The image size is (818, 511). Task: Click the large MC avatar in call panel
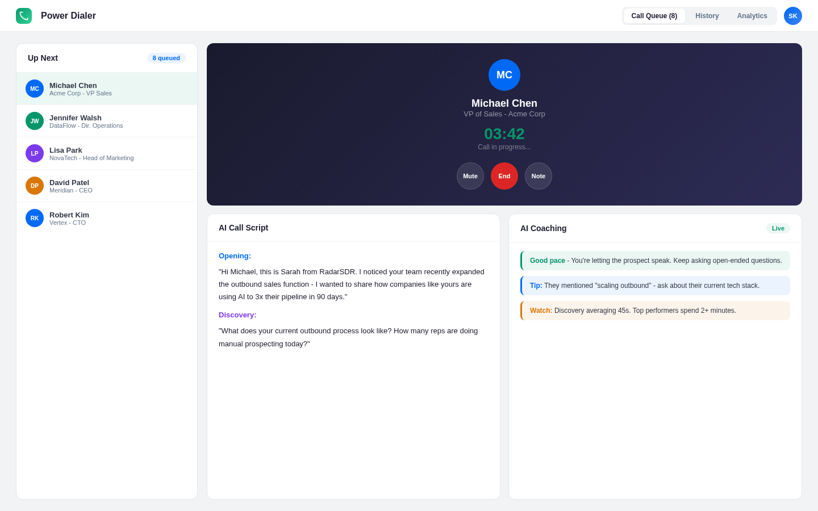pos(504,75)
